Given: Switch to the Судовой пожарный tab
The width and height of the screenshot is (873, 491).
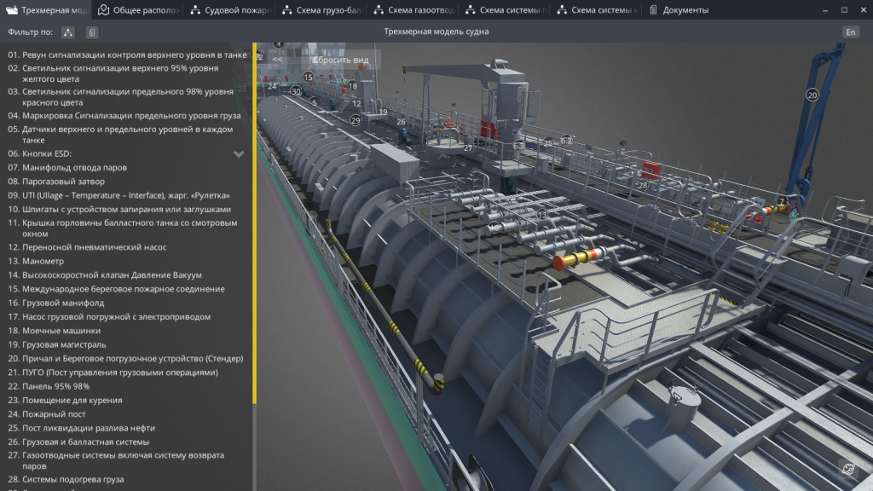Looking at the screenshot, I should click(x=230, y=10).
